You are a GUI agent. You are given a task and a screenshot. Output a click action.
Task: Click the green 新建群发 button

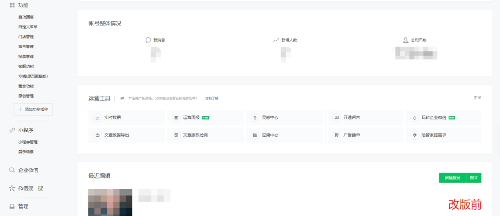pyautogui.click(x=452, y=178)
